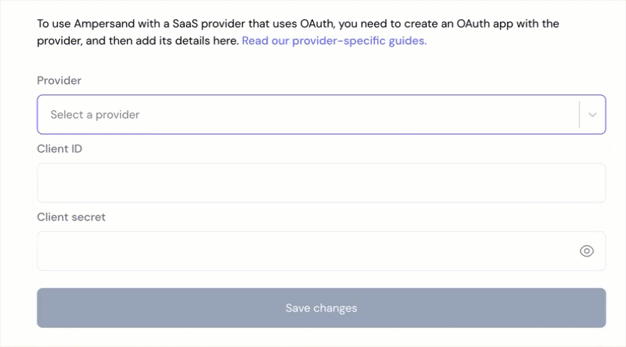Click the Provider field label
The width and height of the screenshot is (626, 347).
pos(59,80)
